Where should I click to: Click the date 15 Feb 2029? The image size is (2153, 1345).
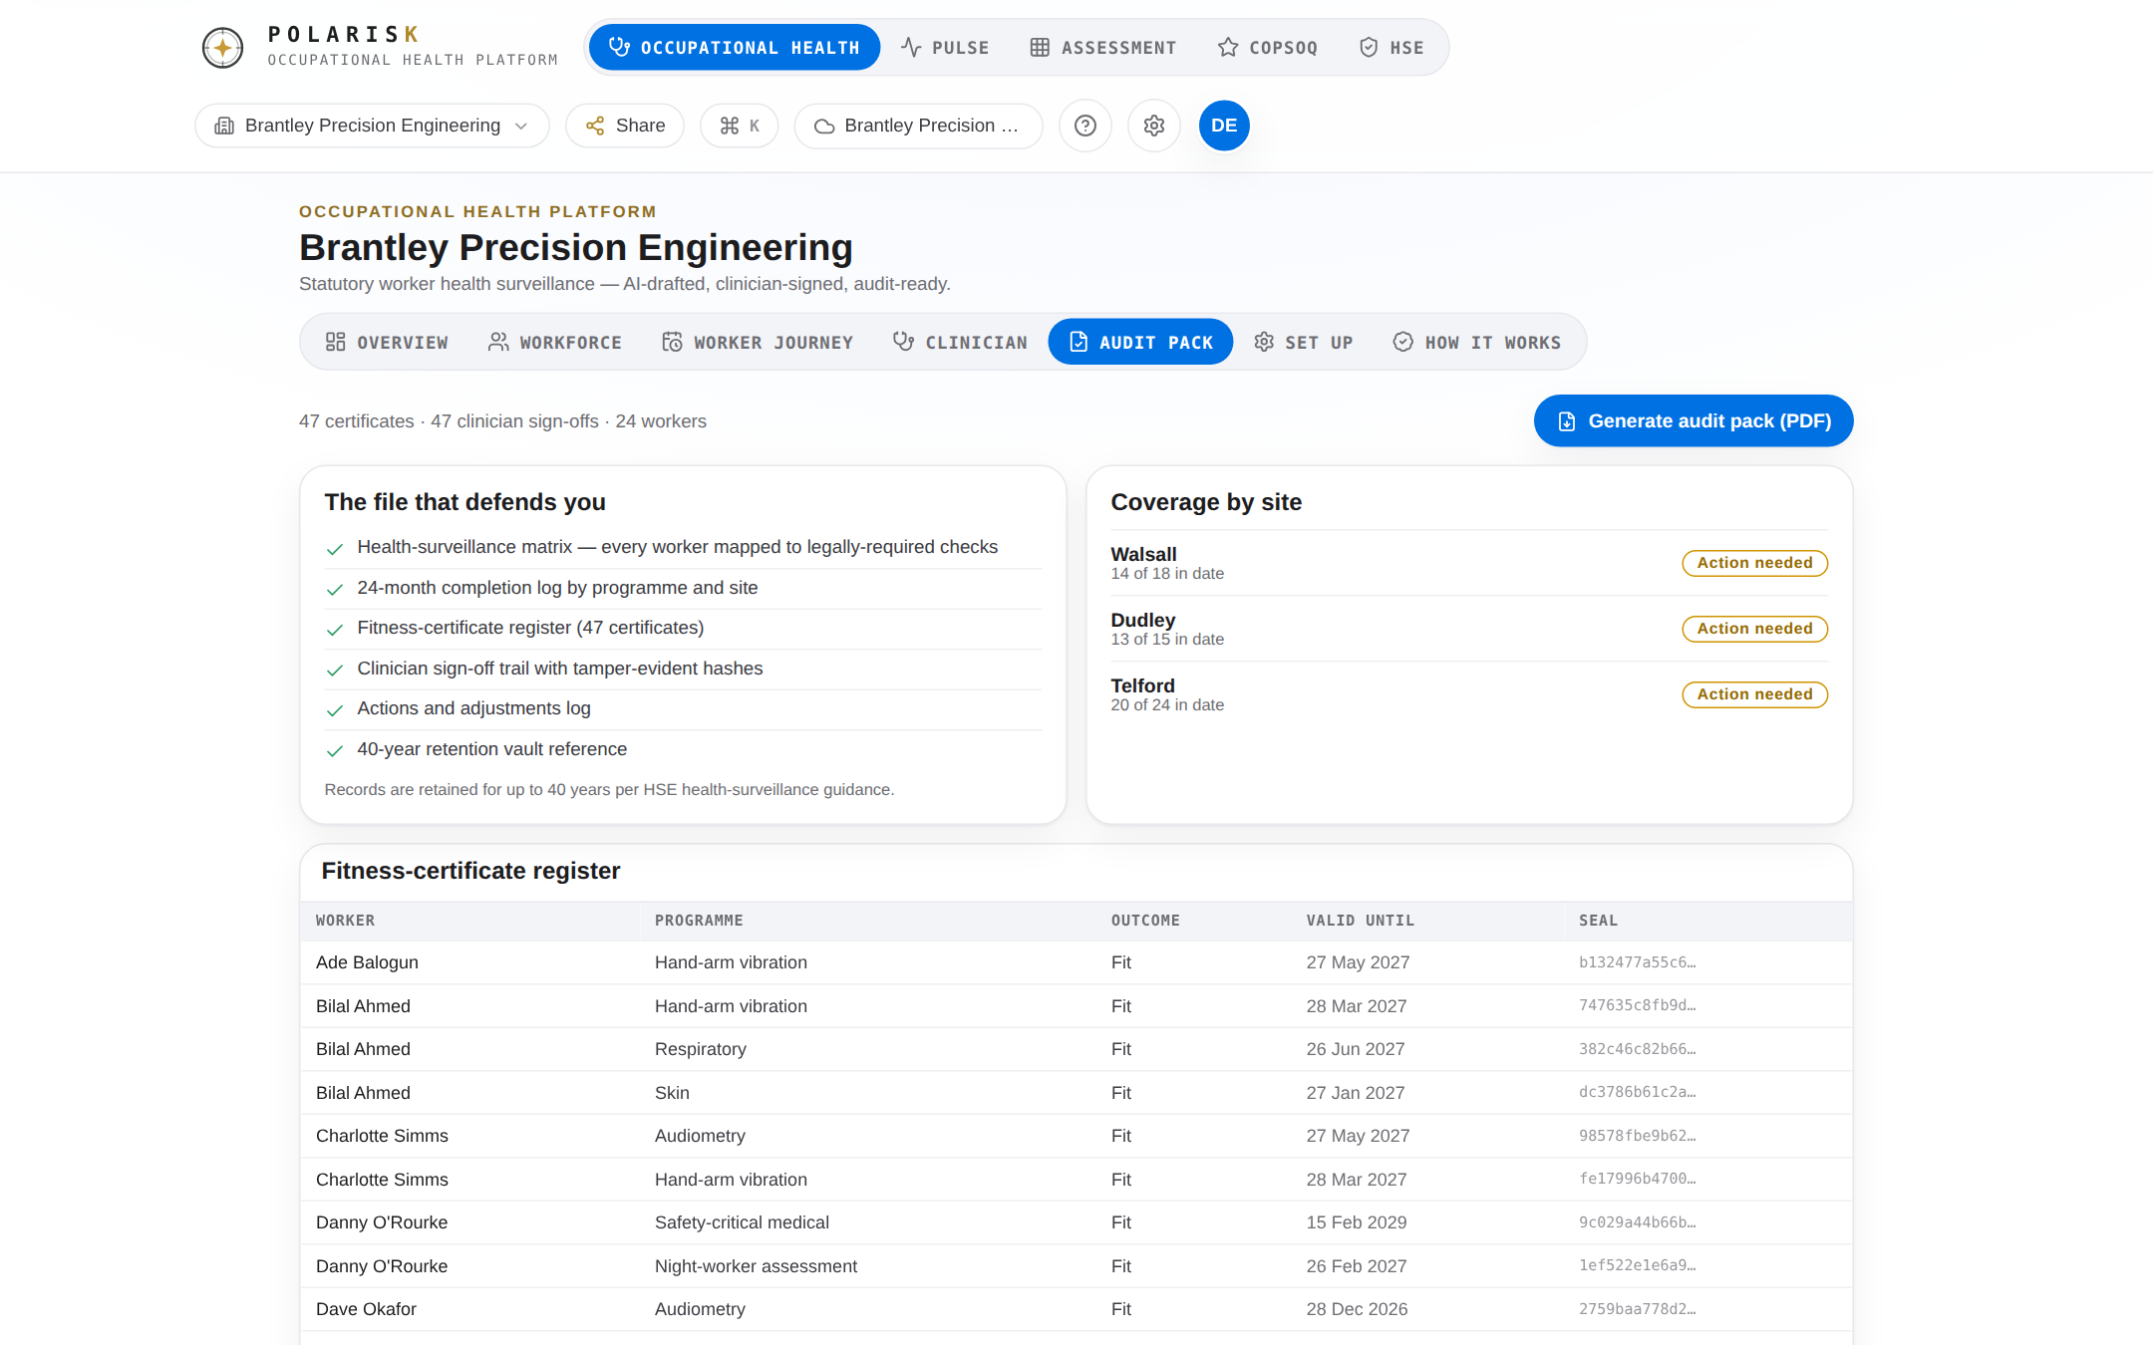[1357, 1222]
